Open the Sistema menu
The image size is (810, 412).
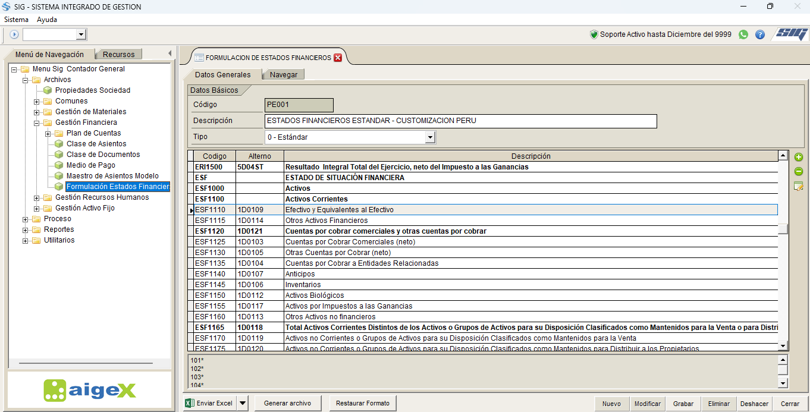pyautogui.click(x=16, y=20)
